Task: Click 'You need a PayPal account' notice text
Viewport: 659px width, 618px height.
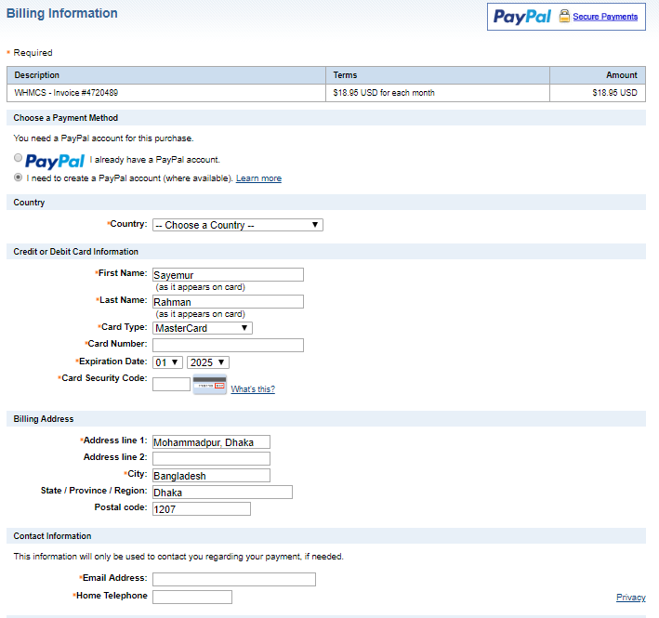Action: (x=103, y=138)
